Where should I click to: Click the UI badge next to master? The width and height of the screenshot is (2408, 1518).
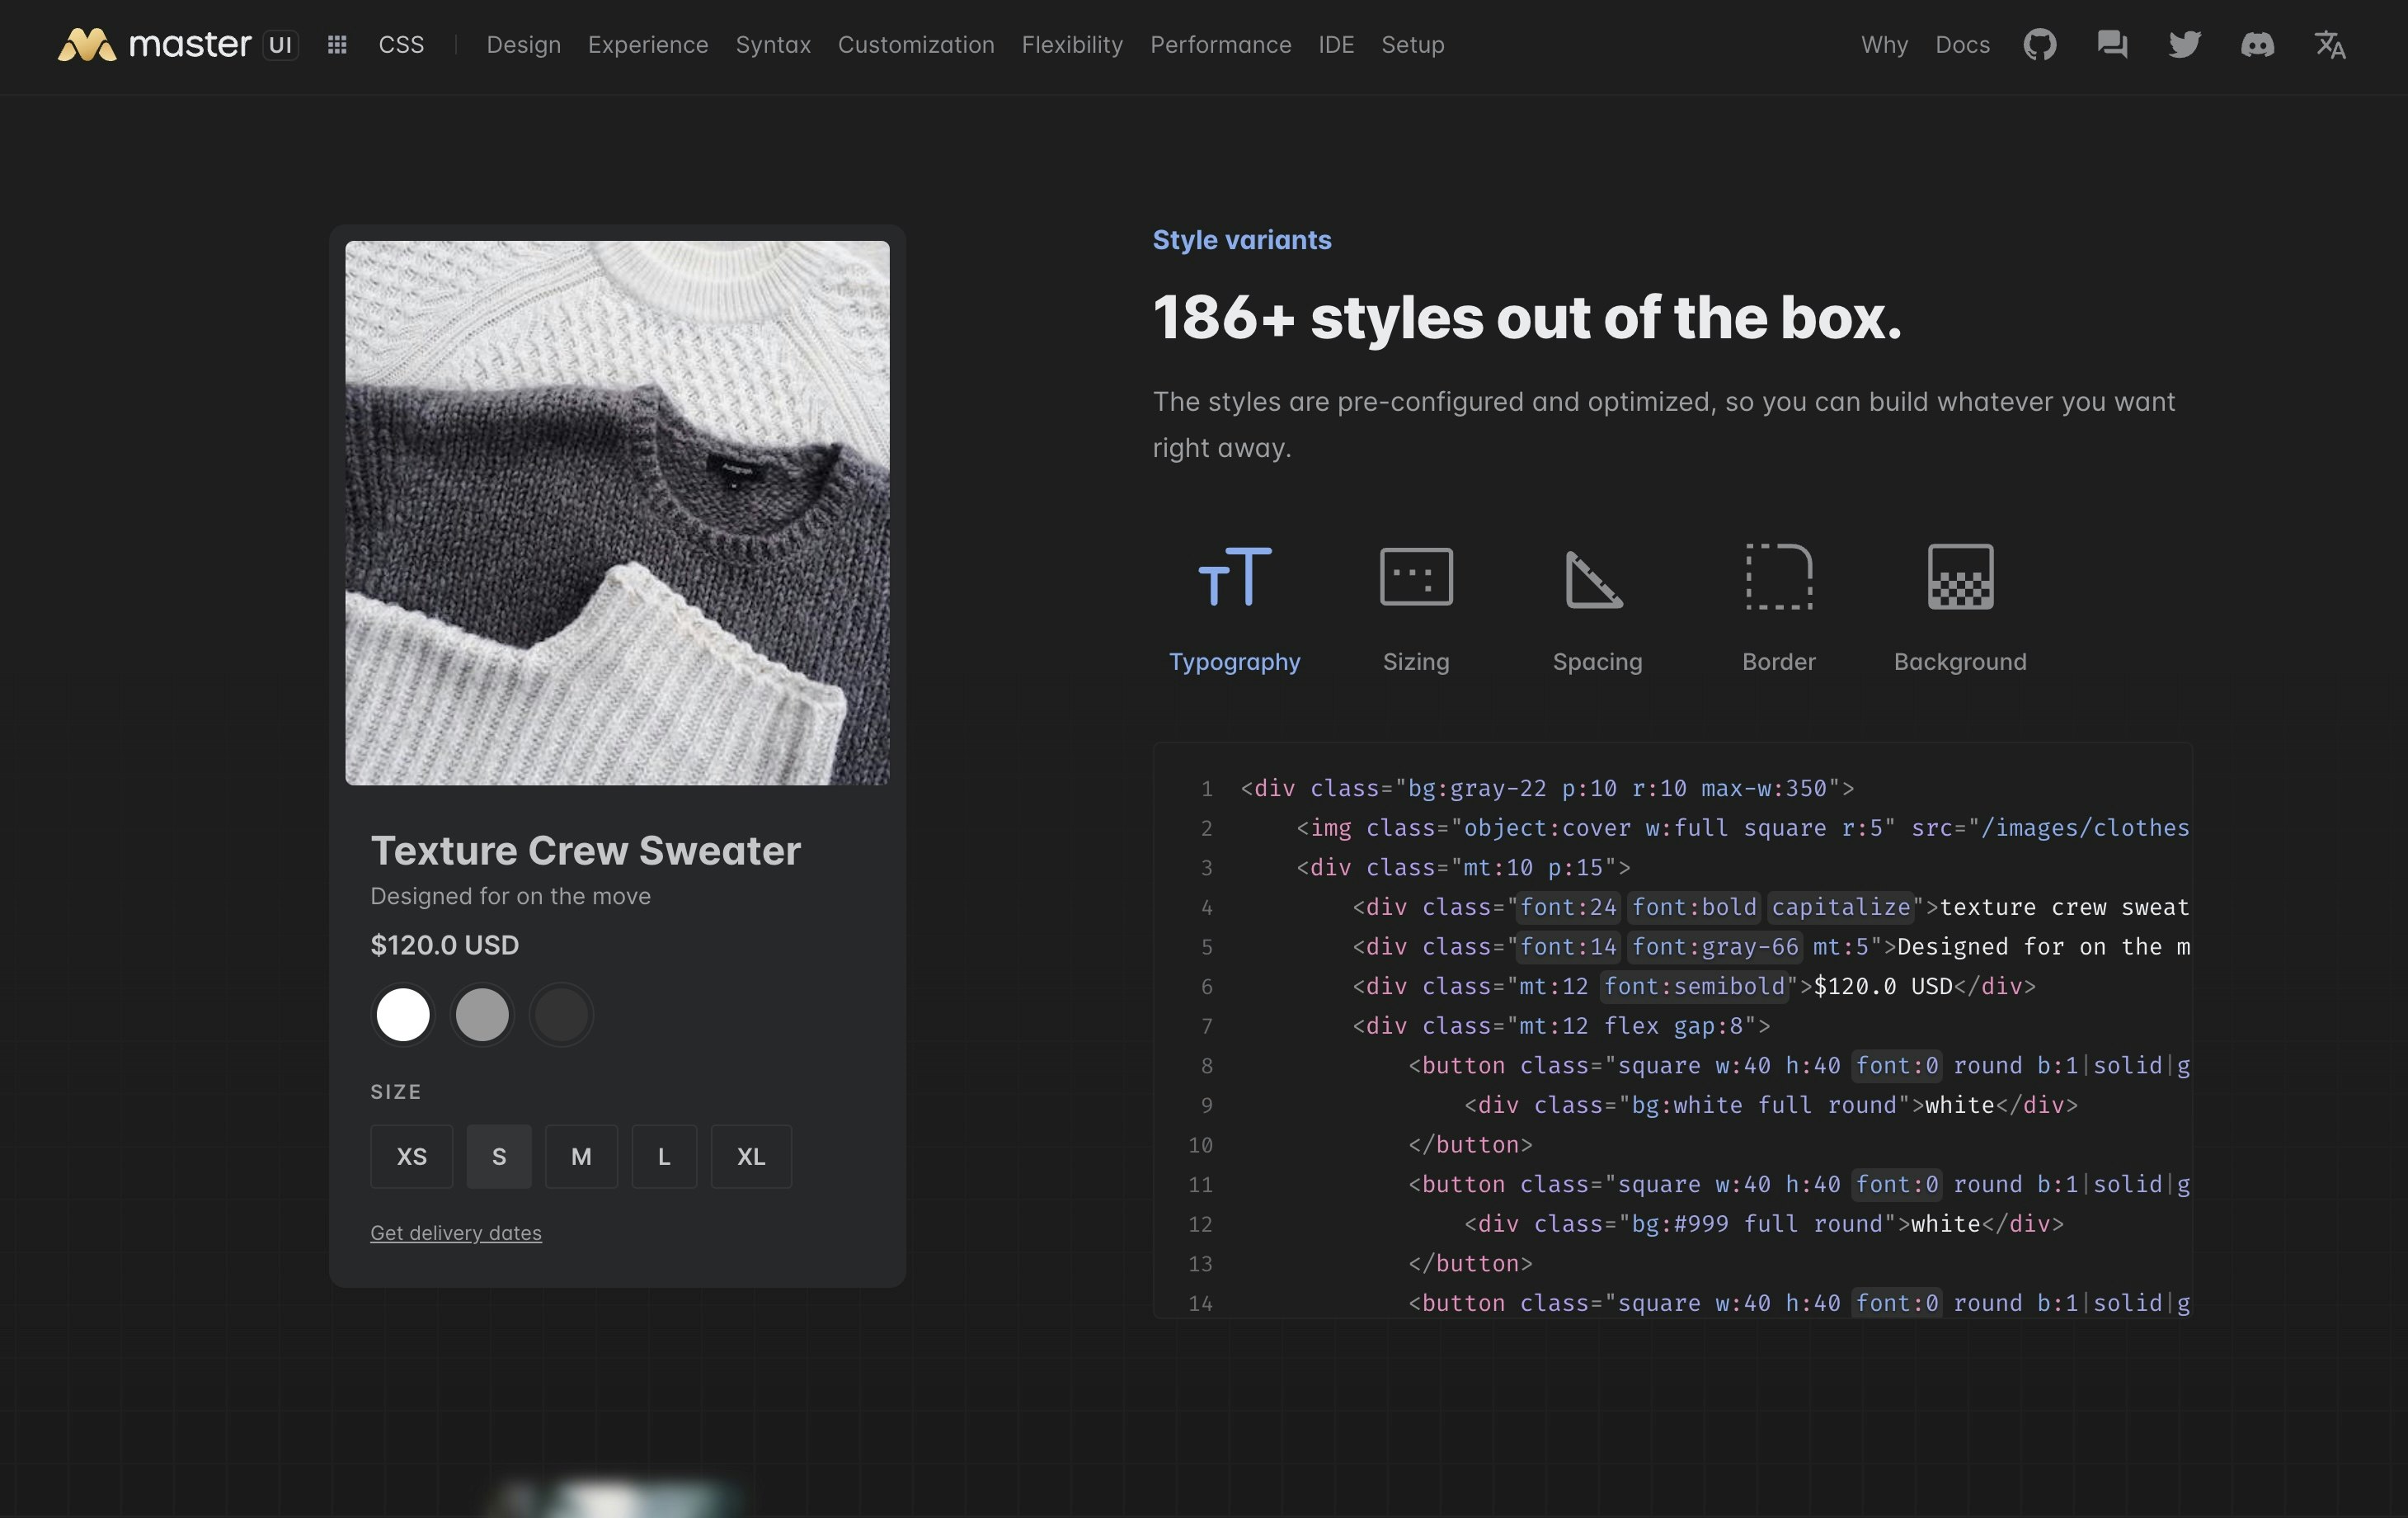[280, 45]
